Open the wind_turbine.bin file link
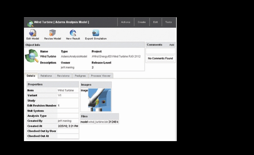Screen dimensions: 254x155 (x=98, y=122)
